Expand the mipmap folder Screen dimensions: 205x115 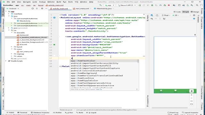pyautogui.click(x=12, y=54)
